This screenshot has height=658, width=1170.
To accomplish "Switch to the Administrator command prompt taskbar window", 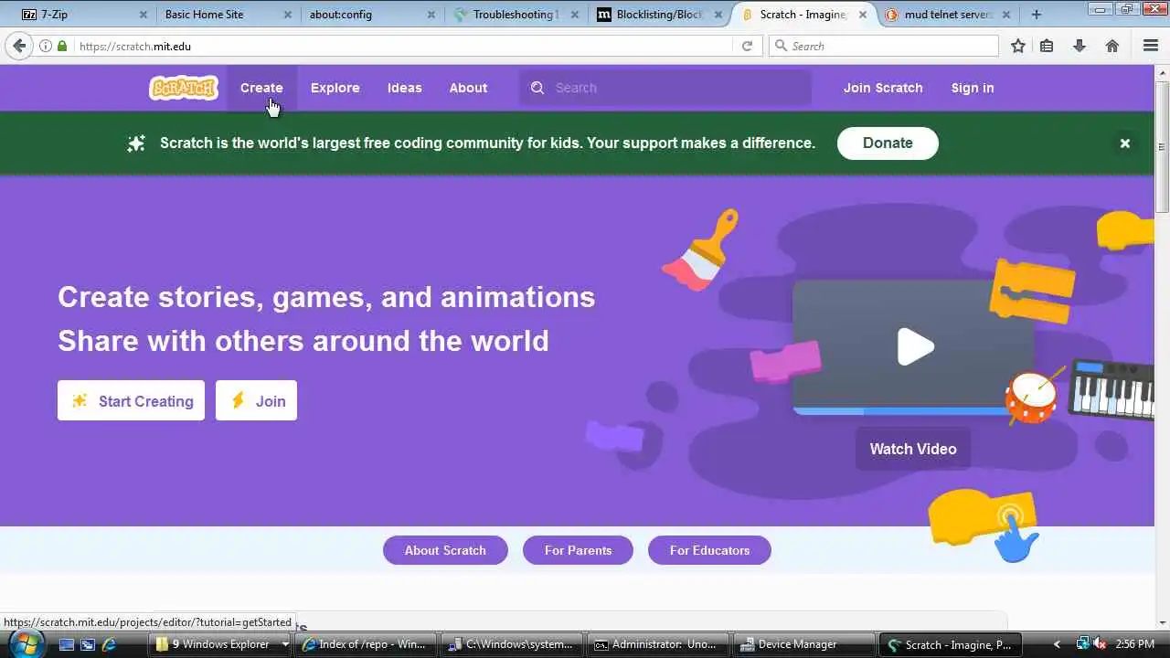I will tap(657, 644).
